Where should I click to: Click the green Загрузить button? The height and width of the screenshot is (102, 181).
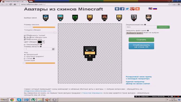(163, 27)
